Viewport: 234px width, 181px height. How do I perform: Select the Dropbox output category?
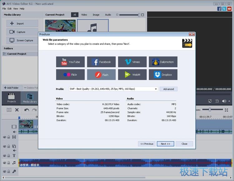tap(163, 74)
